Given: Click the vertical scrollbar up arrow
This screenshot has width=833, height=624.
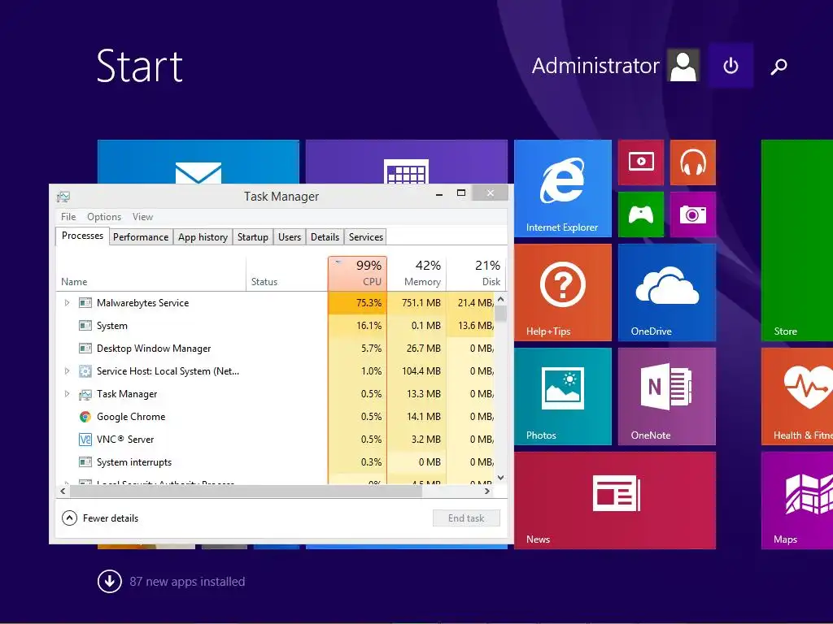Looking at the screenshot, I should 500,300.
